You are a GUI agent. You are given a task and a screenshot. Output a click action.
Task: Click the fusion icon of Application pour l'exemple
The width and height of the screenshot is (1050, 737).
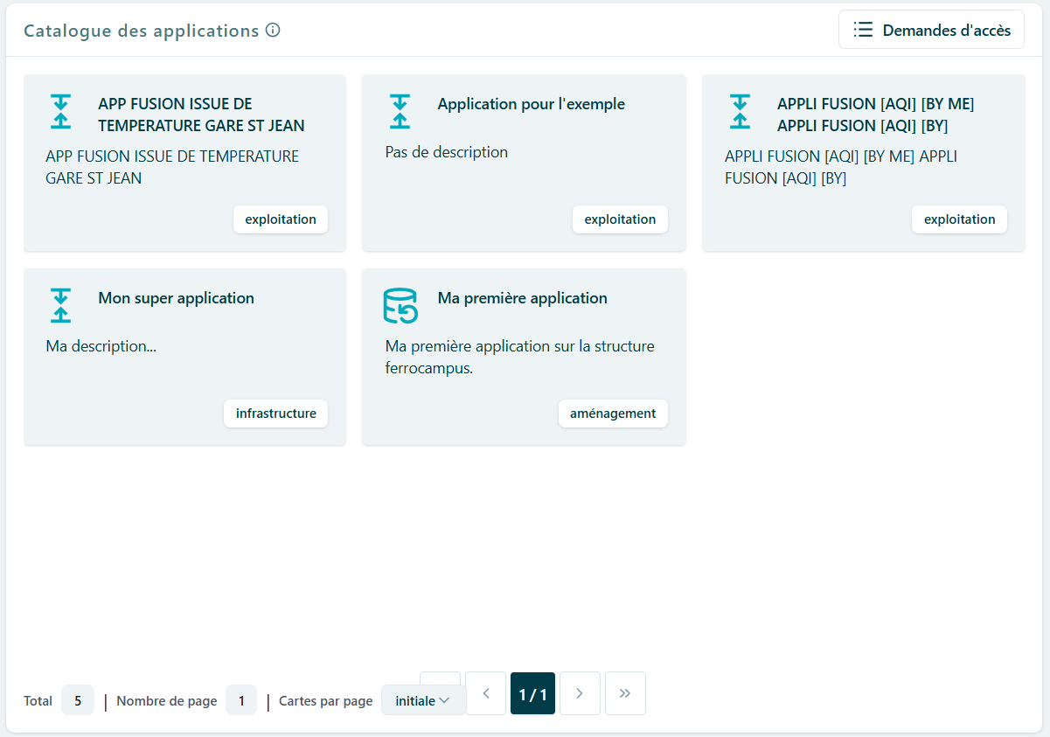(400, 112)
